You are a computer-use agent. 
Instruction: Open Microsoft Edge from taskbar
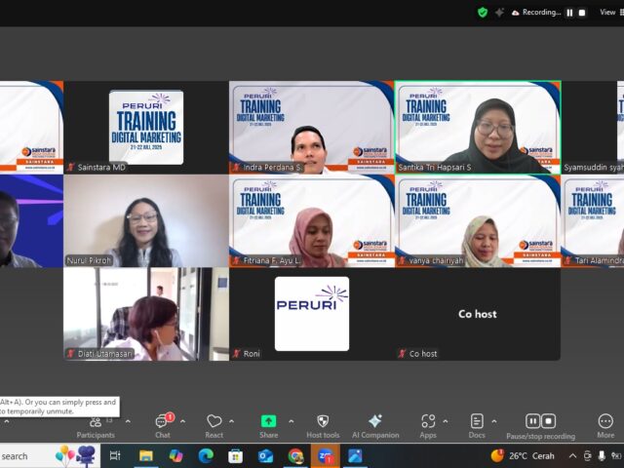tap(206, 456)
